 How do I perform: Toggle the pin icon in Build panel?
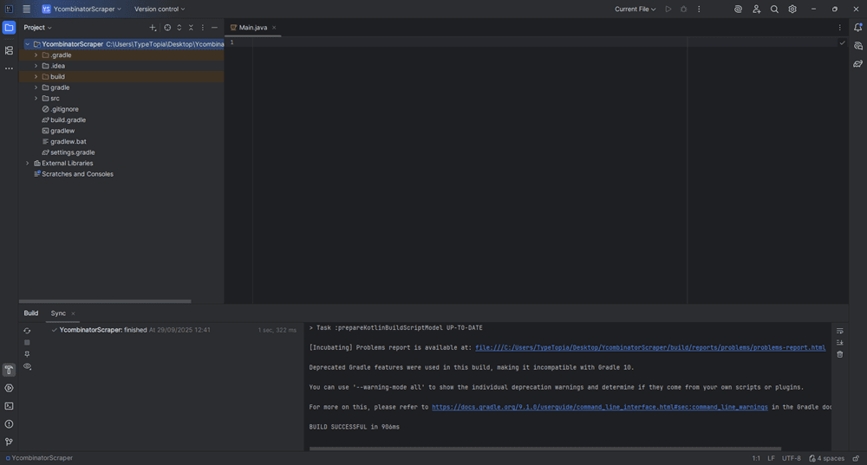27,354
